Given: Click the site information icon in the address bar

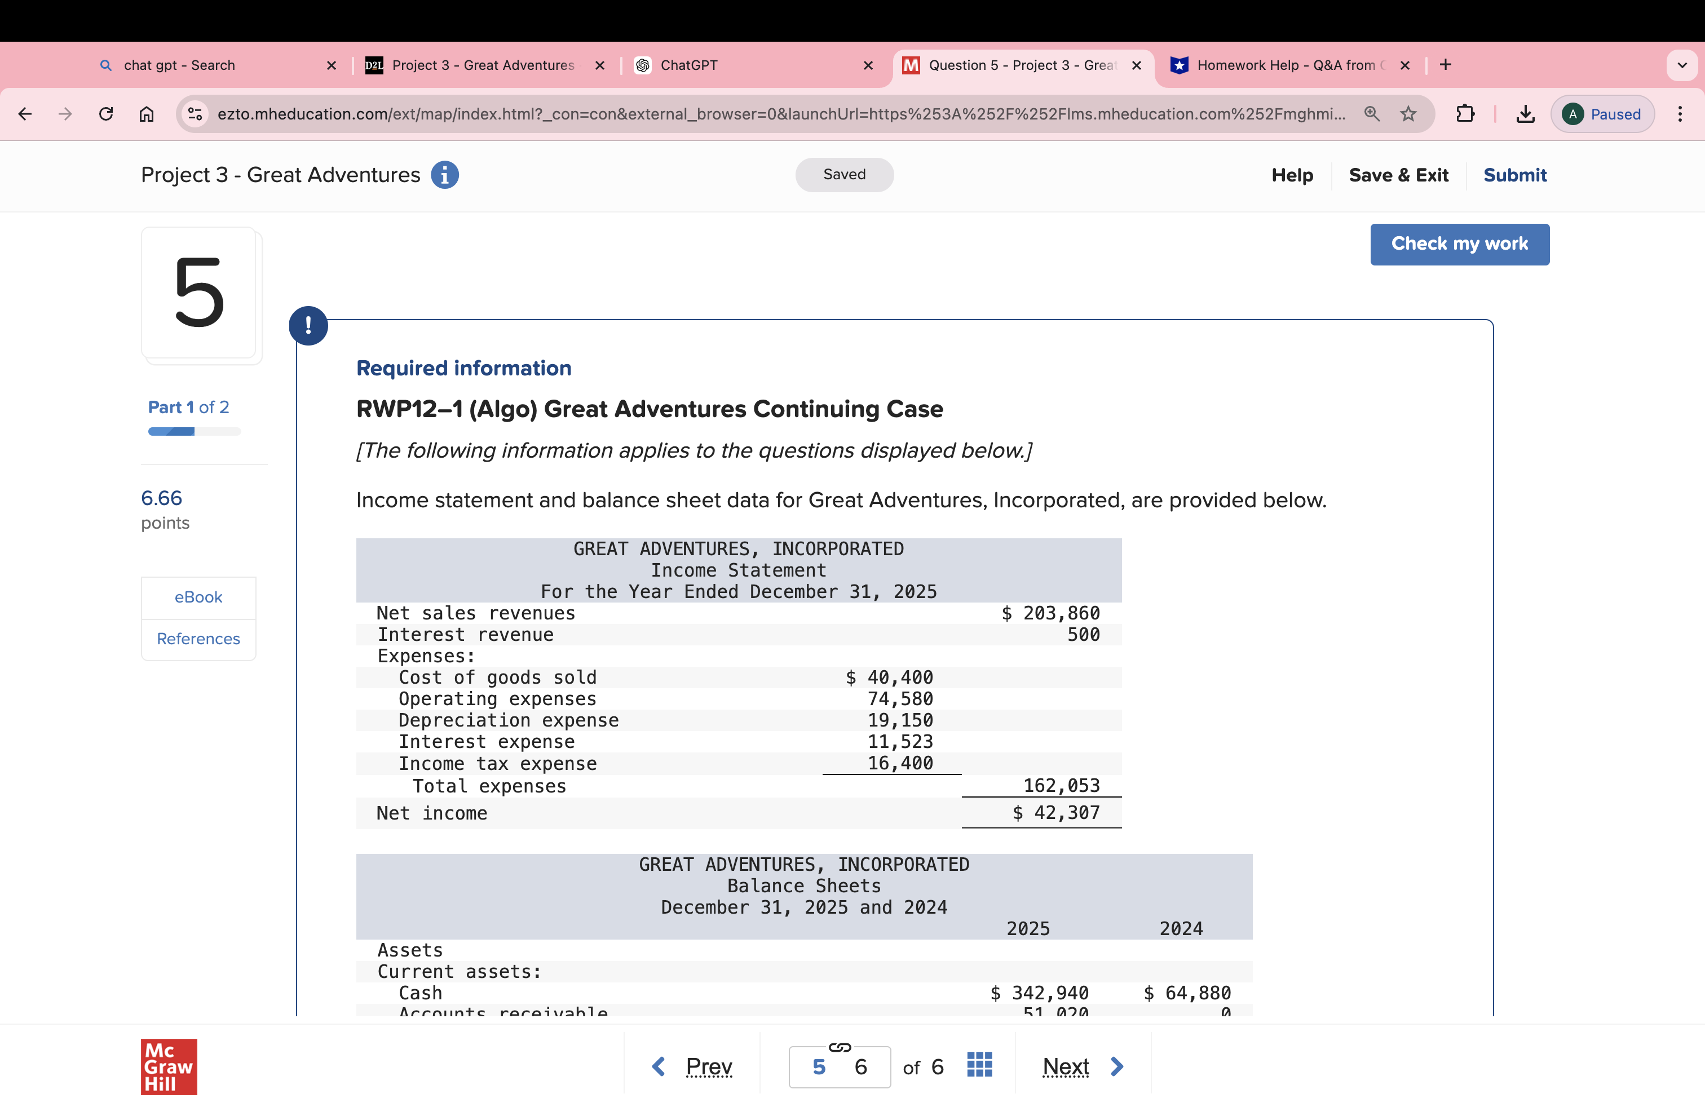Looking at the screenshot, I should click(x=194, y=113).
